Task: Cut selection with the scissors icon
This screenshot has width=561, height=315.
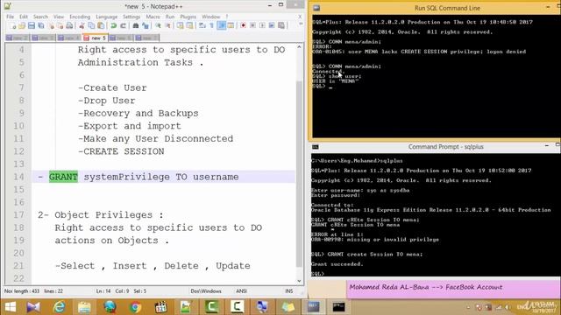Action: tap(82, 25)
